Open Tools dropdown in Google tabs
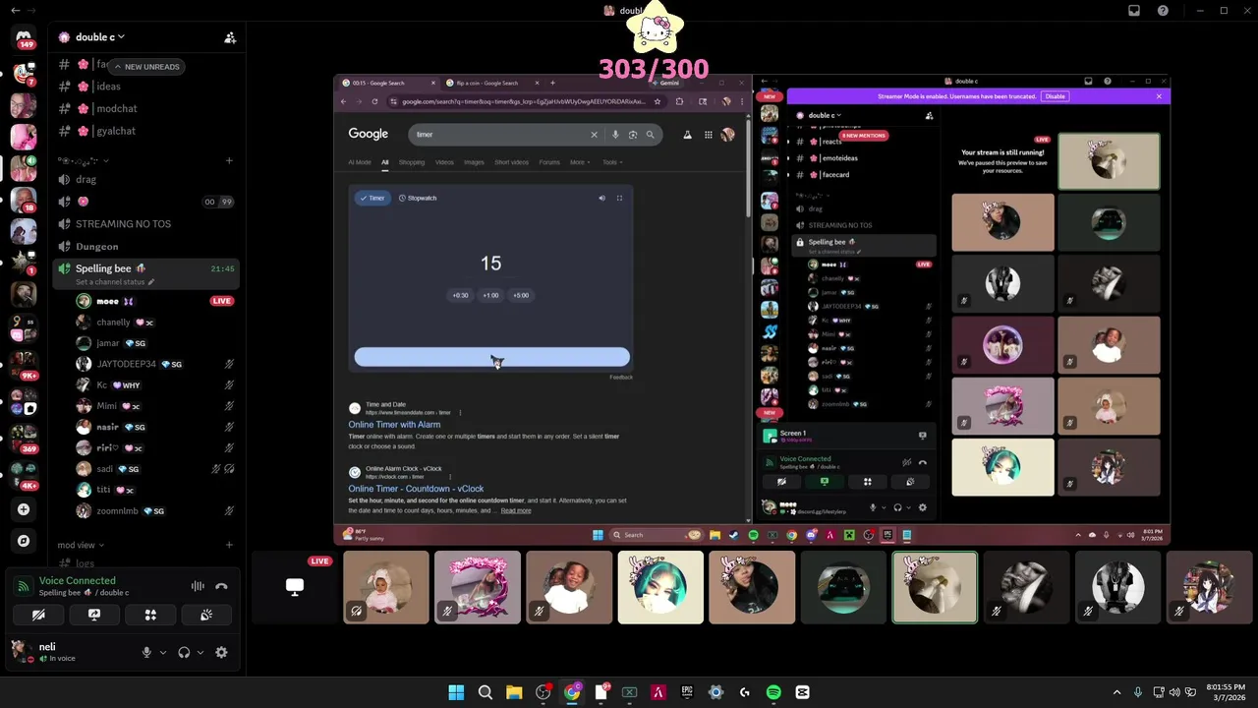 pos(612,162)
